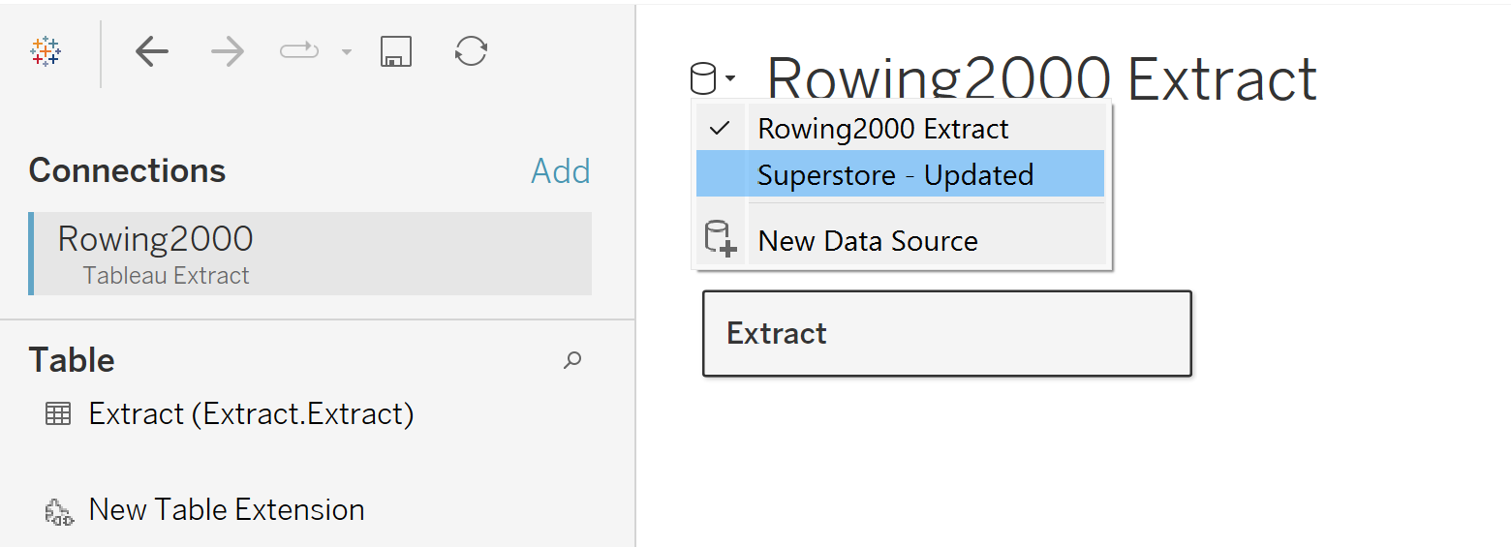The height and width of the screenshot is (547, 1511).
Task: Go back with the left arrow
Action: (x=152, y=51)
